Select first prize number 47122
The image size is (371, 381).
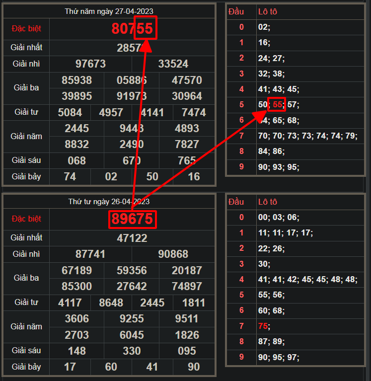pos(132,238)
